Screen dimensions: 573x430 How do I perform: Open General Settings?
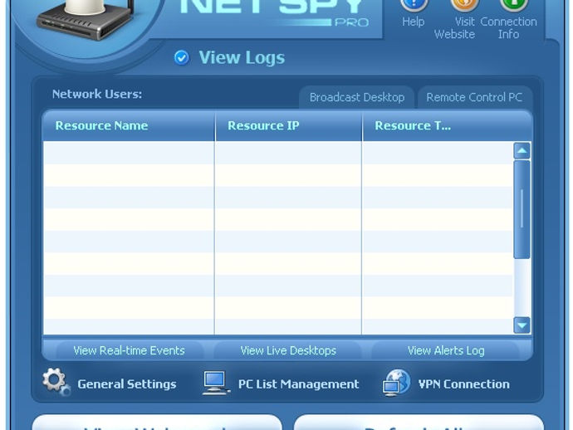tap(126, 384)
